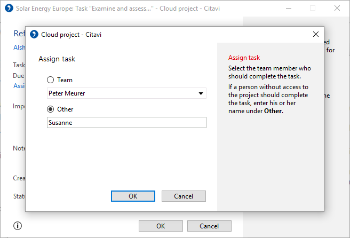Click the red Assign task help heading

(x=244, y=58)
